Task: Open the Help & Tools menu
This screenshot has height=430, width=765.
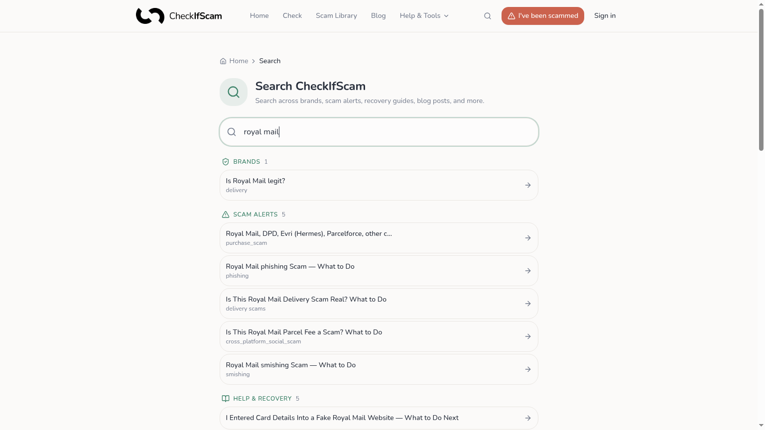Action: click(x=424, y=16)
